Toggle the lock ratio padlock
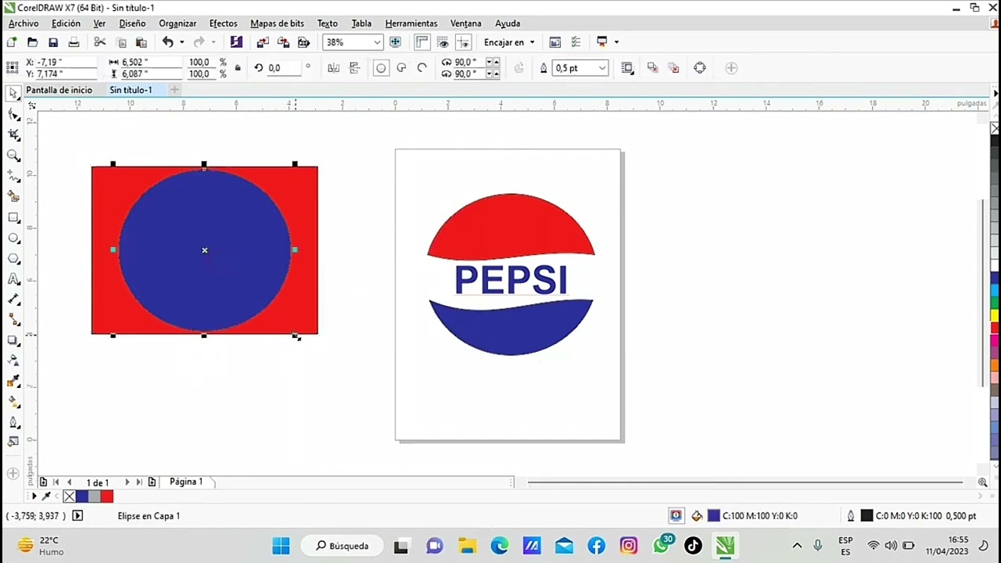This screenshot has width=1001, height=563. click(238, 68)
